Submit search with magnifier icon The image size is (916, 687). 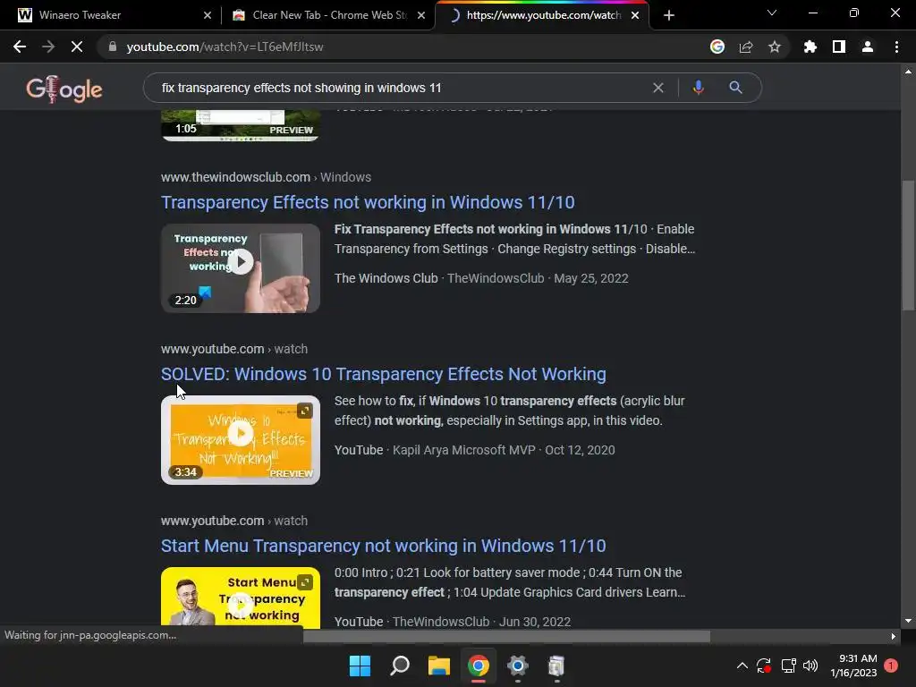coord(735,88)
